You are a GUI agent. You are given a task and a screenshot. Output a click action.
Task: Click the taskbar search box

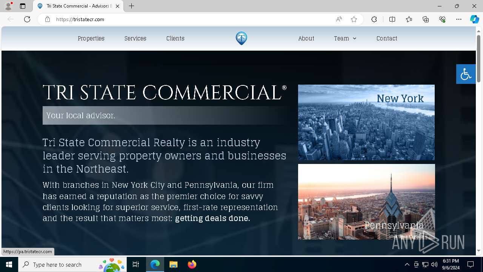point(72,264)
